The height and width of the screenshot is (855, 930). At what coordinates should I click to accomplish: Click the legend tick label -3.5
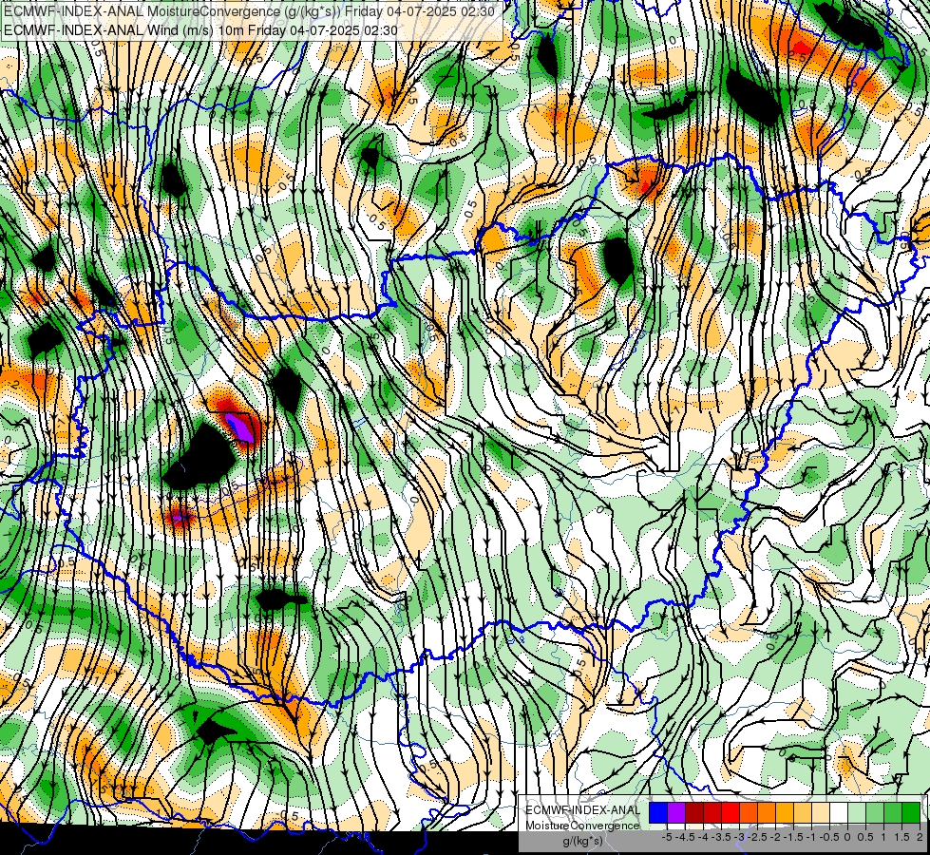[721, 837]
